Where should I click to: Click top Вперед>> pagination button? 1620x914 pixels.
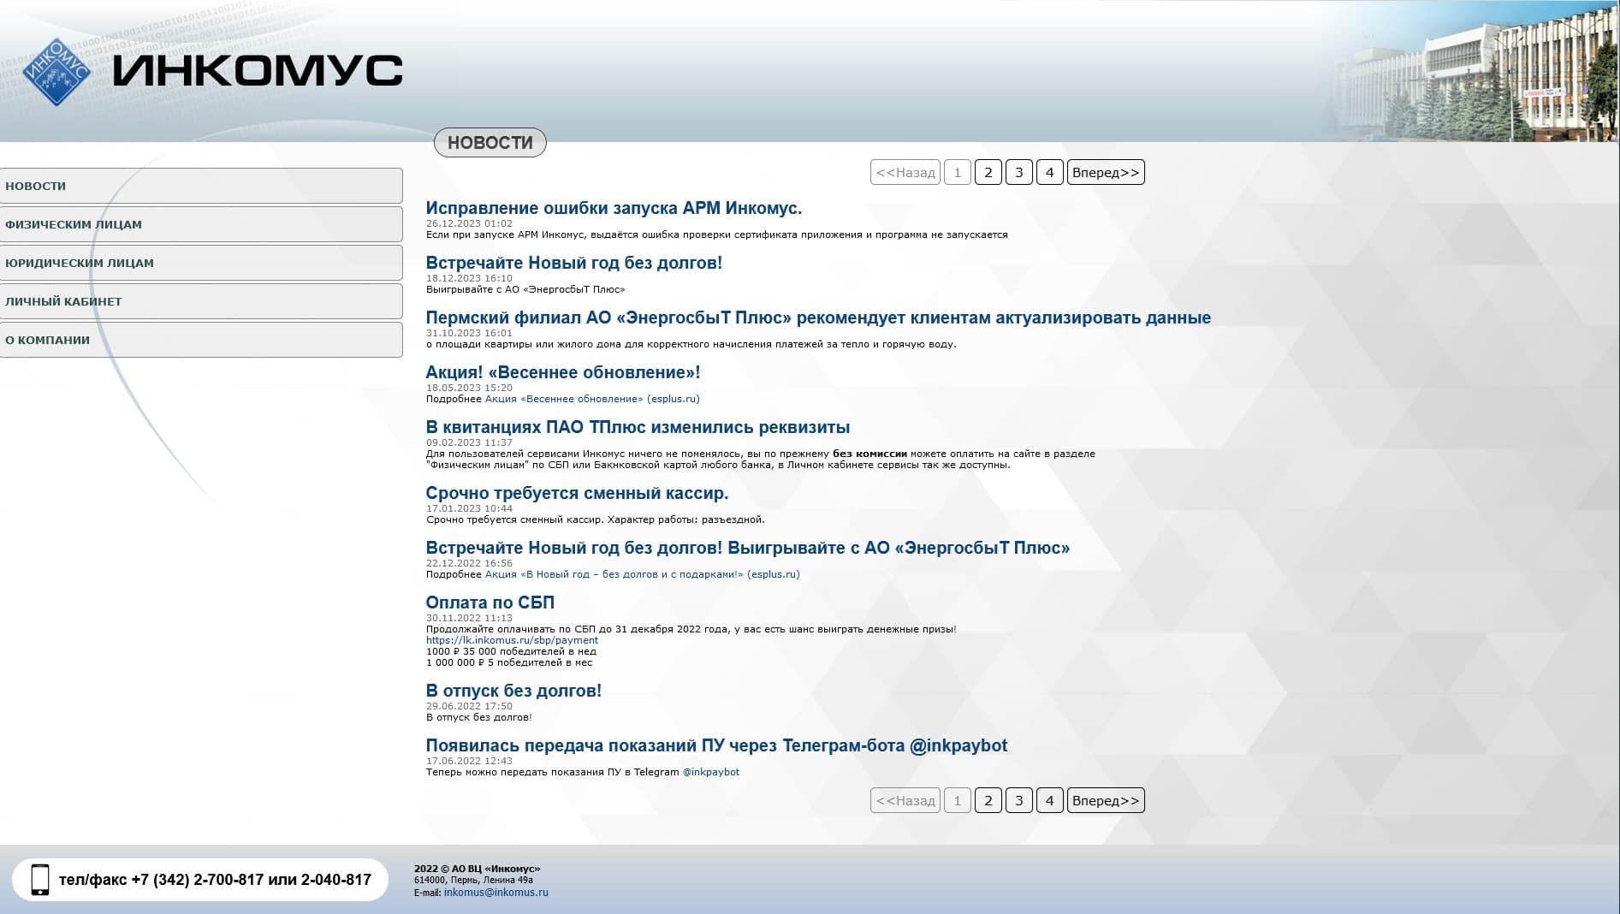[1106, 172]
